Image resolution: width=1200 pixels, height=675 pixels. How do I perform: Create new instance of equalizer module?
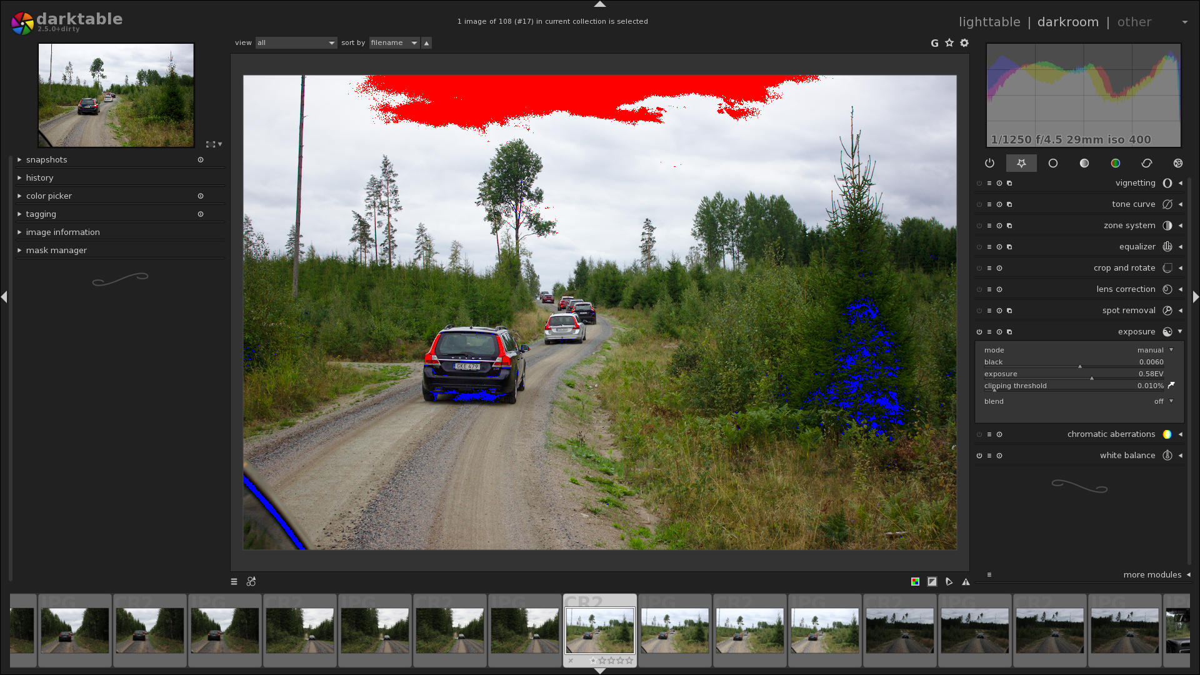pyautogui.click(x=1009, y=247)
